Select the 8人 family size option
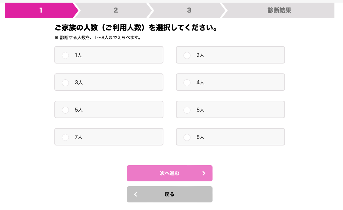This screenshot has width=343, height=210. tap(187, 137)
